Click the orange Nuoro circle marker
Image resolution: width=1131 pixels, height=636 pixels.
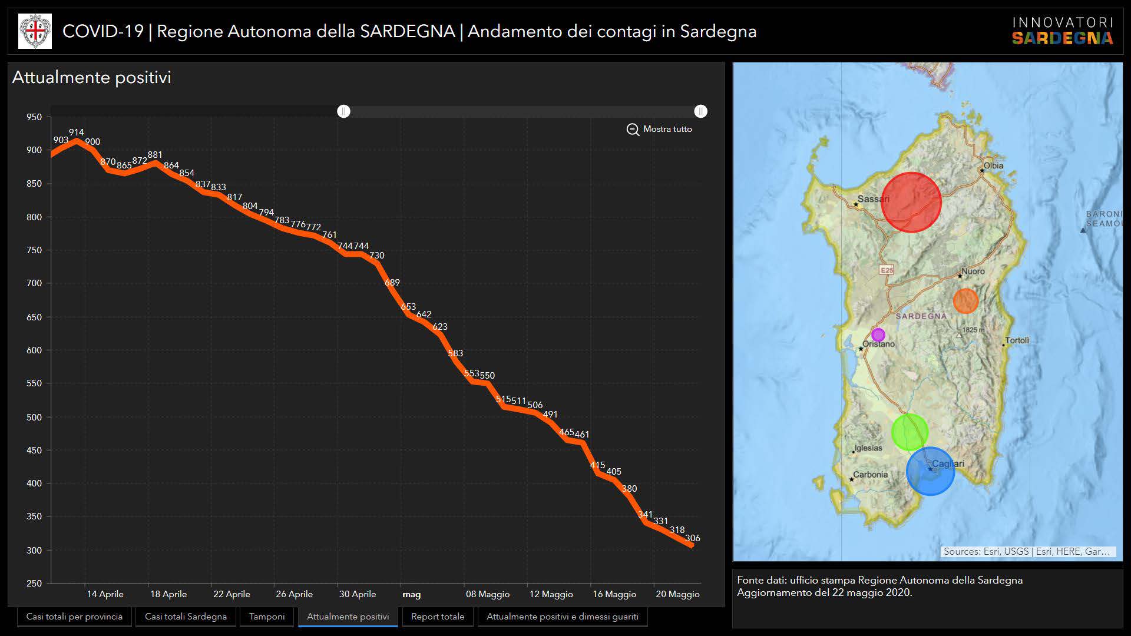tap(965, 301)
